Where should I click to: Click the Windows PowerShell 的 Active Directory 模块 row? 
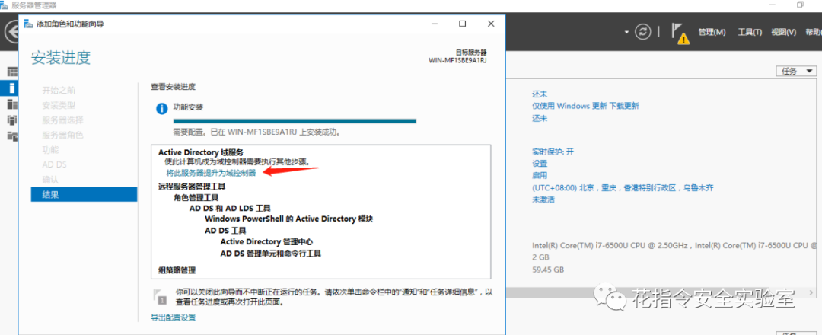pyautogui.click(x=289, y=219)
